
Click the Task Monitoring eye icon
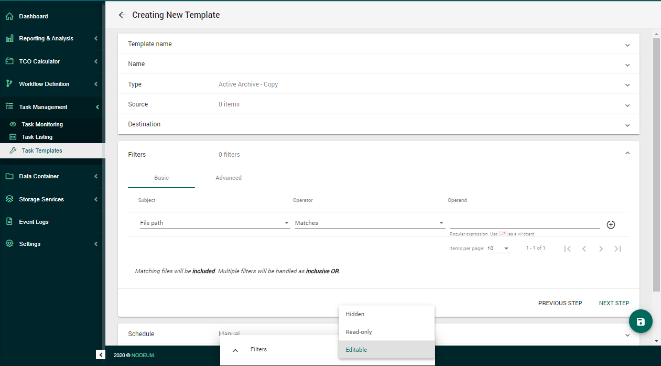click(13, 124)
